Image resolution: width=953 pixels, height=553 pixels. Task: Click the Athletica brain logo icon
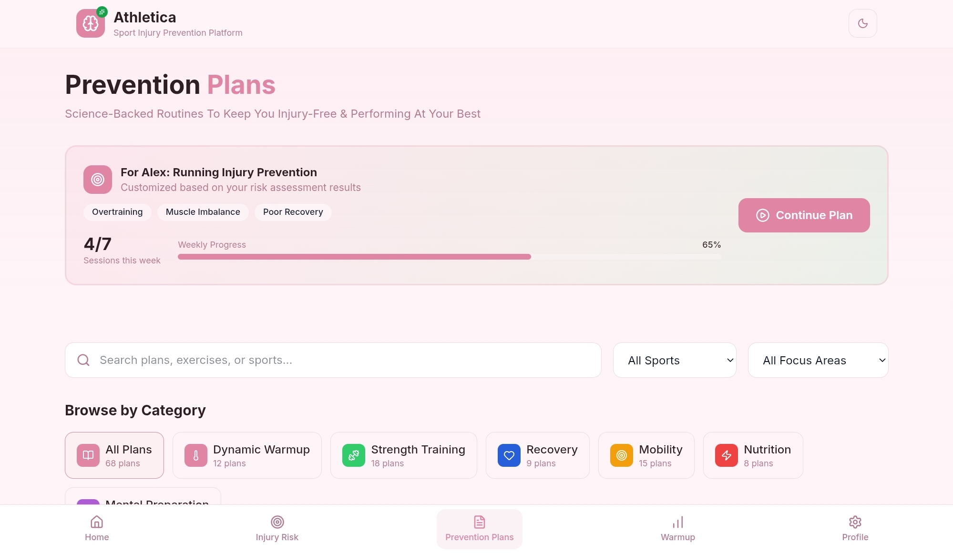point(91,23)
